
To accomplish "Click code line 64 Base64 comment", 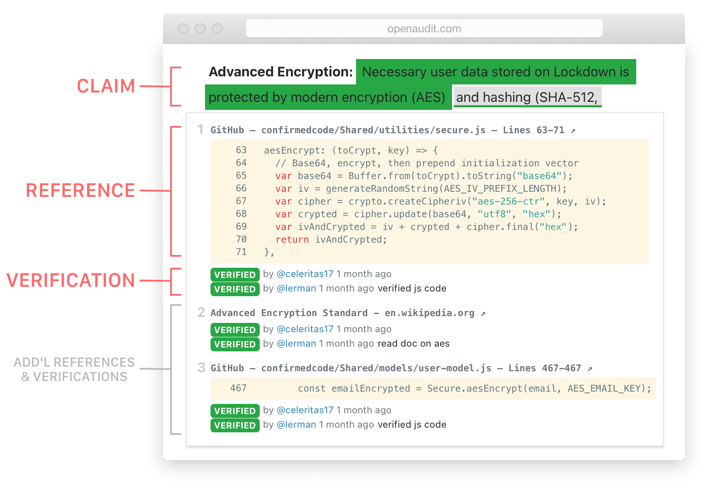I will pyautogui.click(x=427, y=163).
